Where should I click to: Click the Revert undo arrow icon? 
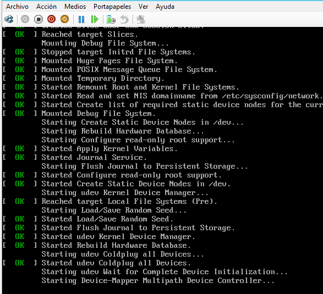point(124,19)
